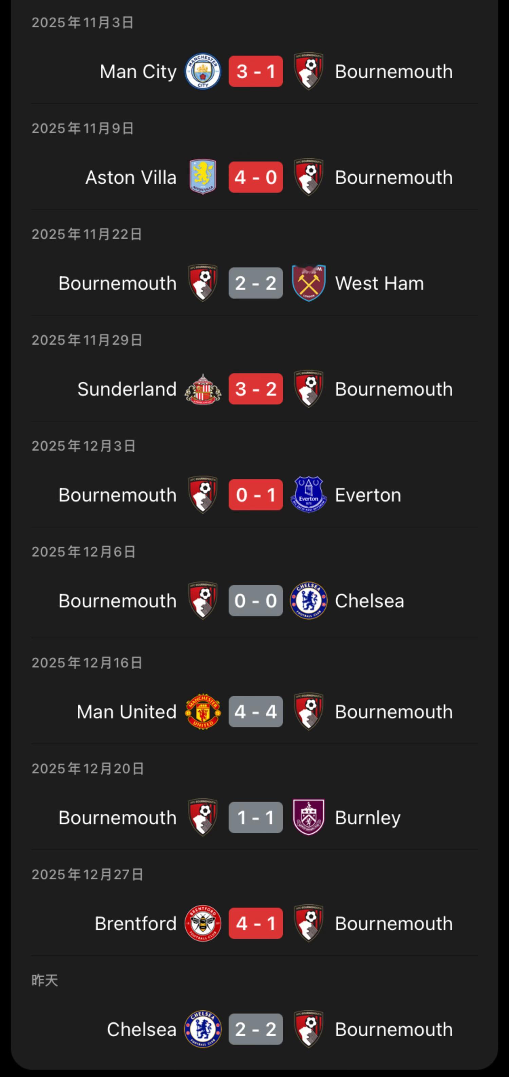Click the Sunderland club crest
Screen dimensions: 509x1077
coord(203,389)
